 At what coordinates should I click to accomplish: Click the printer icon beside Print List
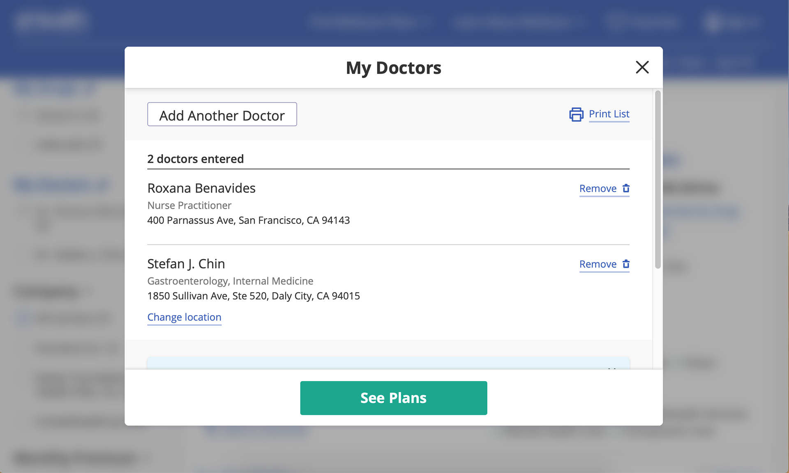[576, 114]
